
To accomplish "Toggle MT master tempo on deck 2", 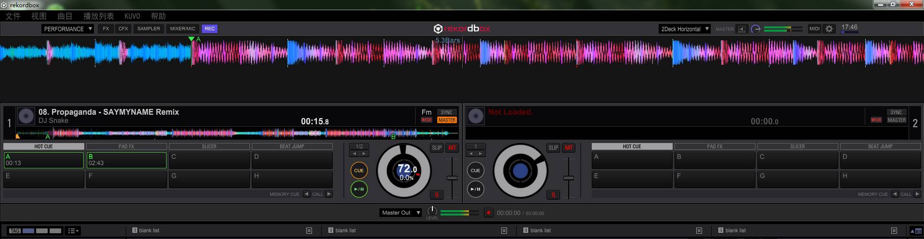I will (x=569, y=148).
